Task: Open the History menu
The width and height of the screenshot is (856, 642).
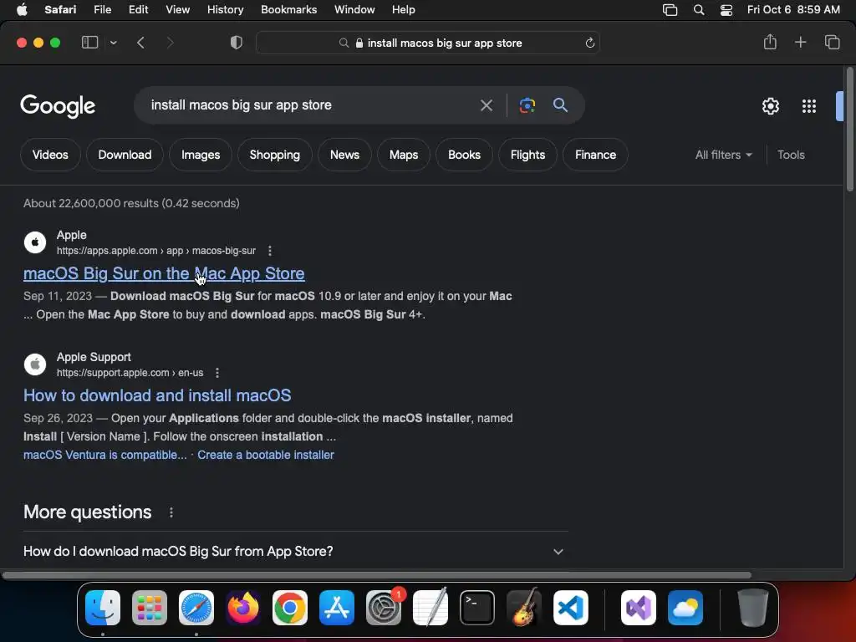Action: 225,10
